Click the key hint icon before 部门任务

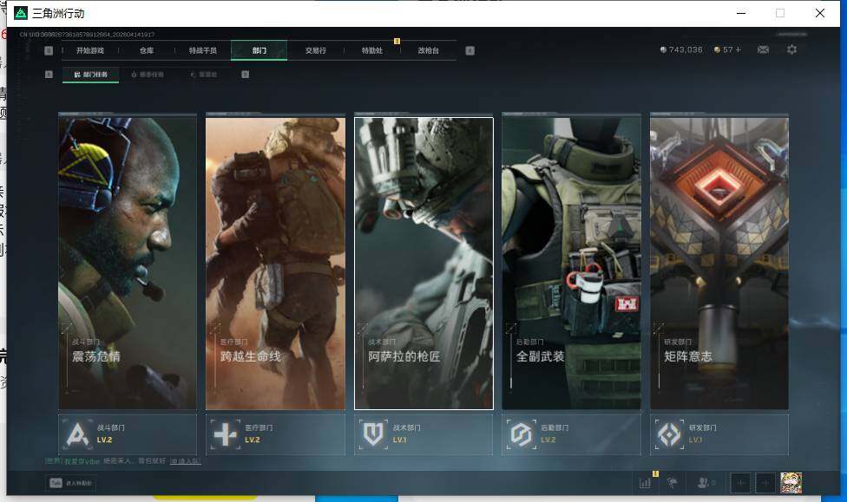(x=49, y=75)
